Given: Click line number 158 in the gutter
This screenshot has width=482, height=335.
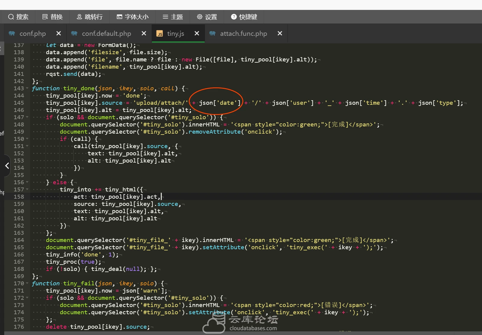Looking at the screenshot, I should point(19,197).
